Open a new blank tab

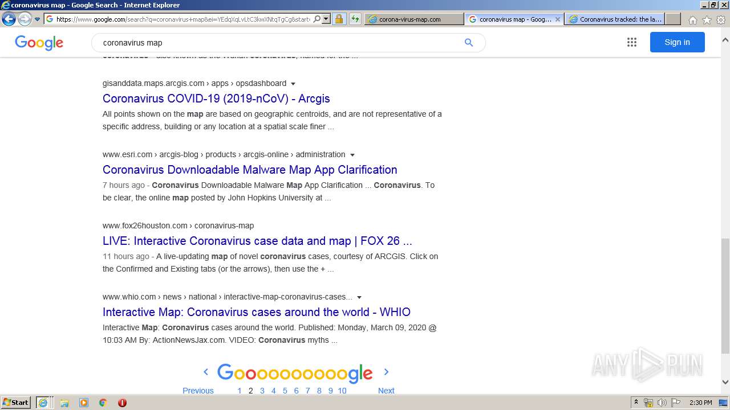click(673, 19)
